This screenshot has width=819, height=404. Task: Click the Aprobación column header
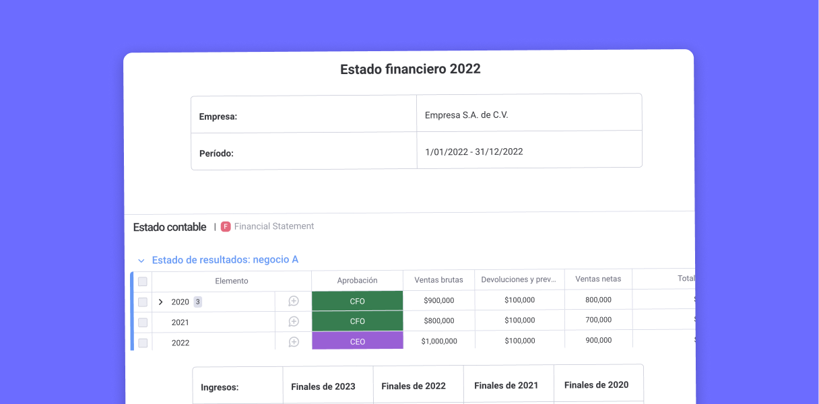click(357, 280)
